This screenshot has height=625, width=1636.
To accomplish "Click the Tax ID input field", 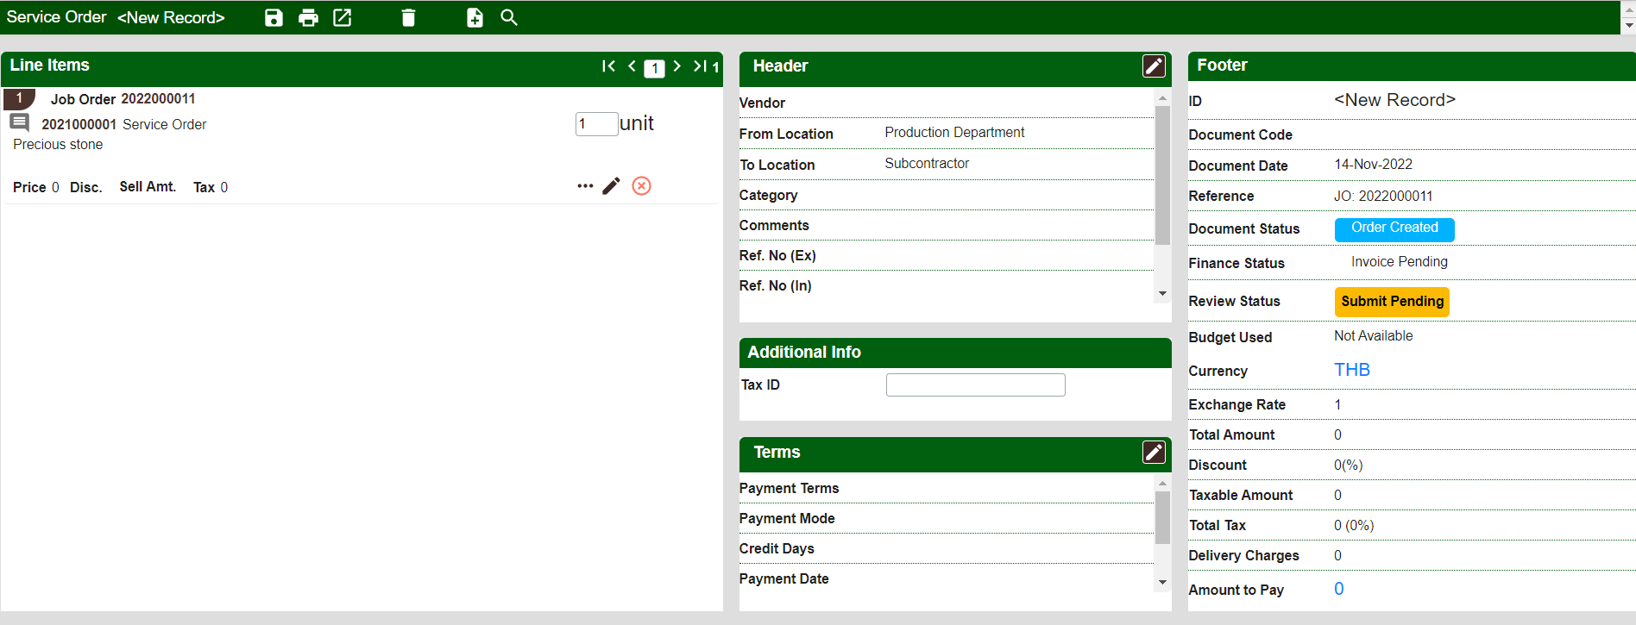I will tap(975, 384).
